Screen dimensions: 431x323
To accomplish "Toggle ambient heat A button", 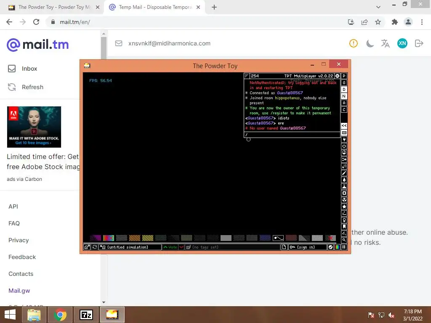I will (344, 103).
